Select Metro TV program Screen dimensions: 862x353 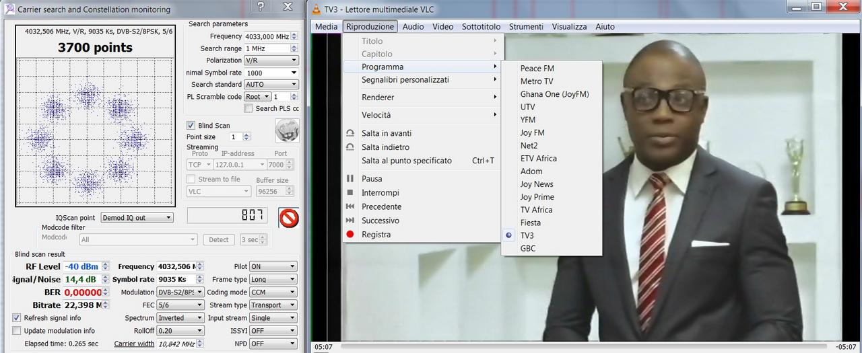tap(552, 81)
